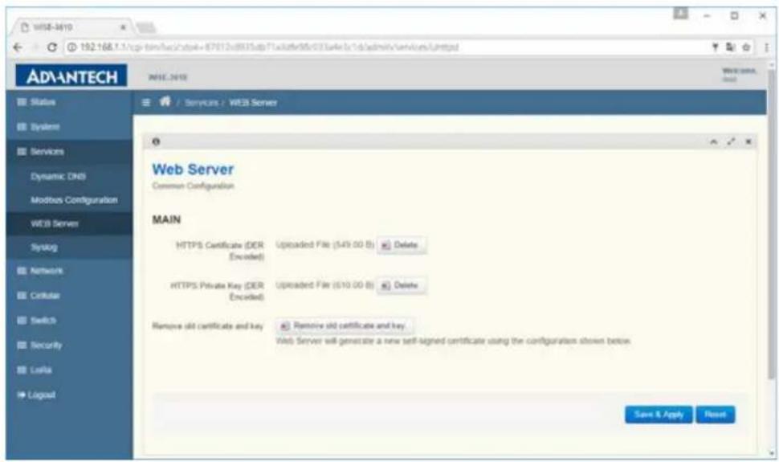Click the info icon on panel header
779x462 pixels.
tap(156, 141)
